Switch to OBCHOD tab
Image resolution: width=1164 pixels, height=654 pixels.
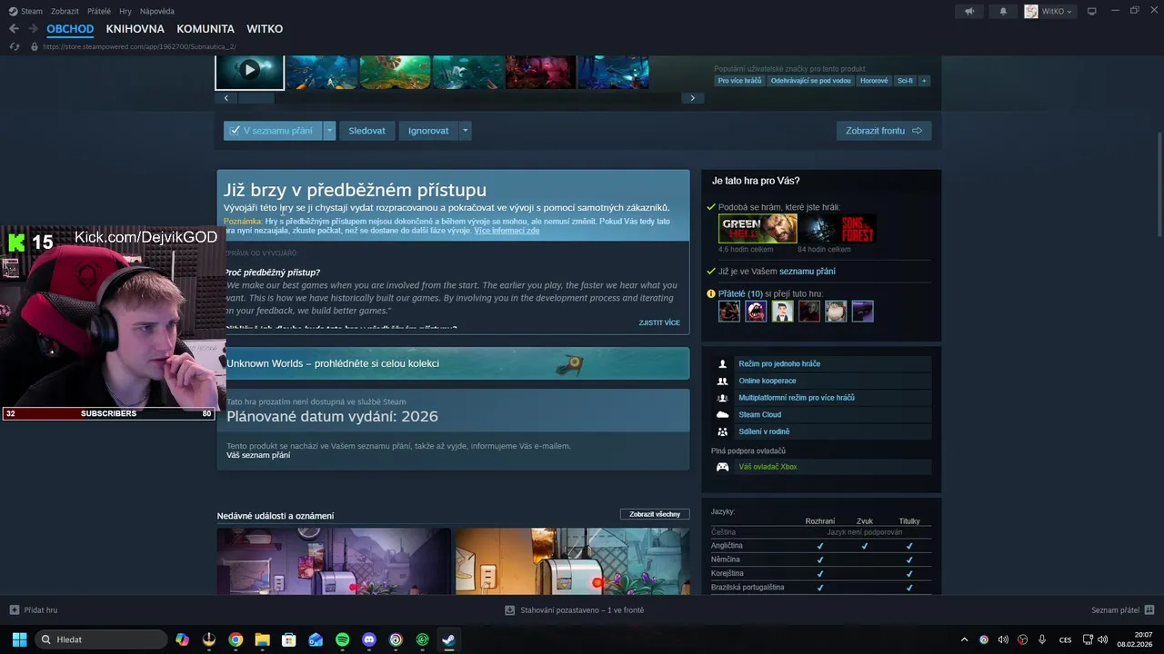[70, 29]
